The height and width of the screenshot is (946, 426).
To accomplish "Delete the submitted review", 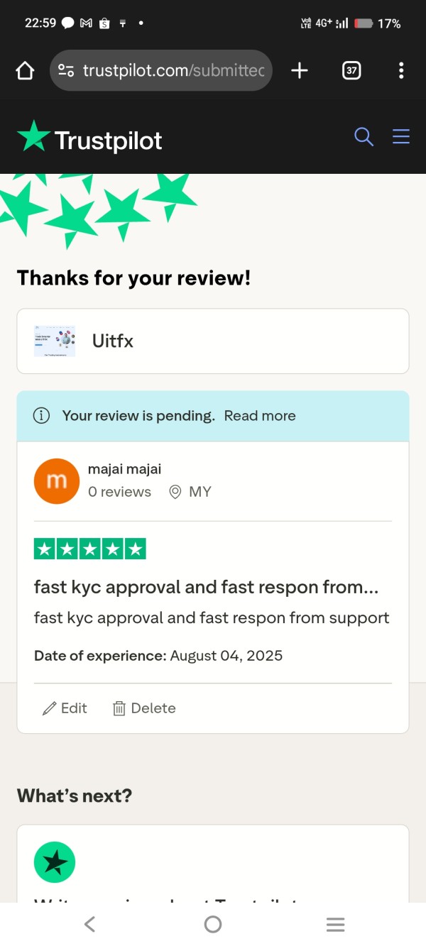I will tap(144, 708).
